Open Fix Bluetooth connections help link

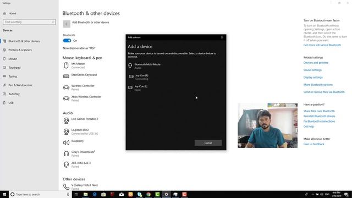point(319,122)
